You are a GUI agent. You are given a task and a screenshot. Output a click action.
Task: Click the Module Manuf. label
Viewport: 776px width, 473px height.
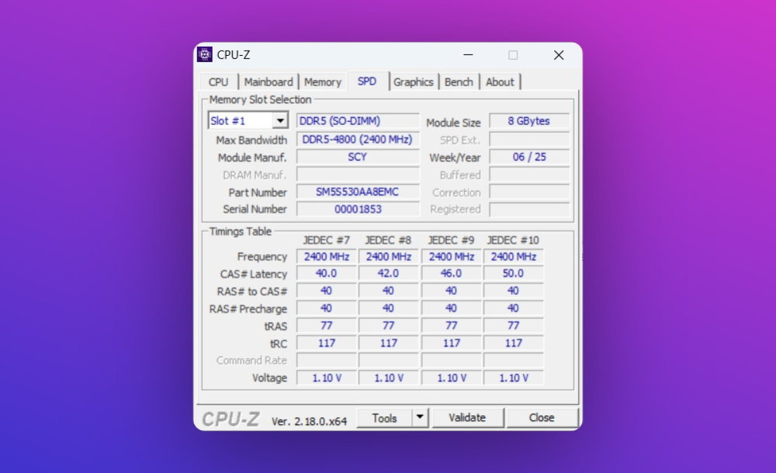click(252, 158)
